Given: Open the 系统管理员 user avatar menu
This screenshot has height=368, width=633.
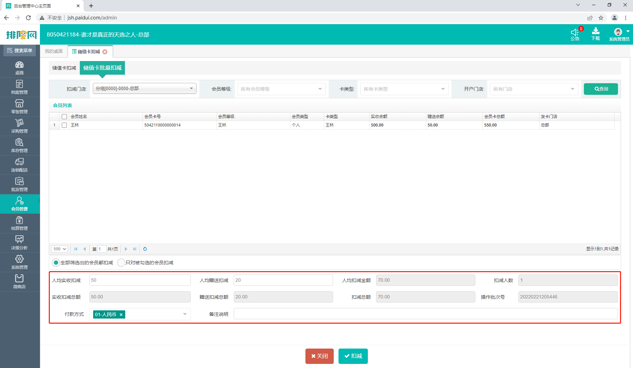Looking at the screenshot, I should [619, 34].
